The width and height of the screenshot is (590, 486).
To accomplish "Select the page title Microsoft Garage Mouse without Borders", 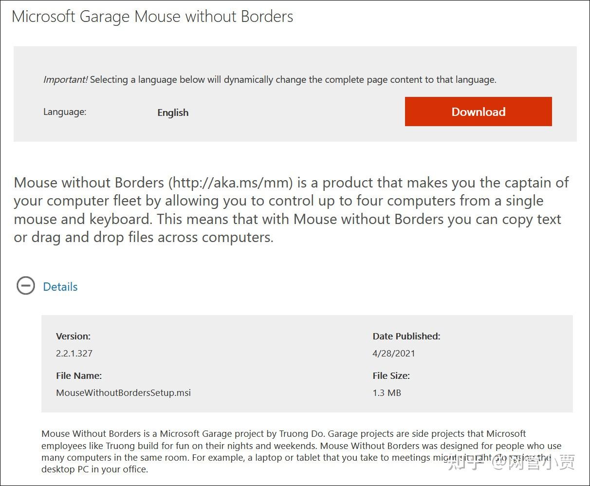I will [x=153, y=16].
